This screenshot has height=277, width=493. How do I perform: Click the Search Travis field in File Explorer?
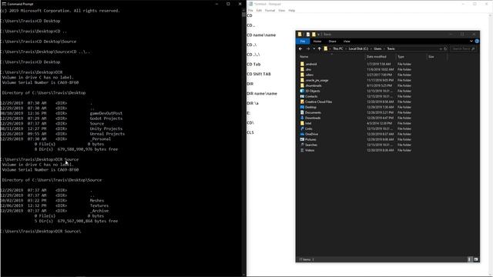[463, 49]
